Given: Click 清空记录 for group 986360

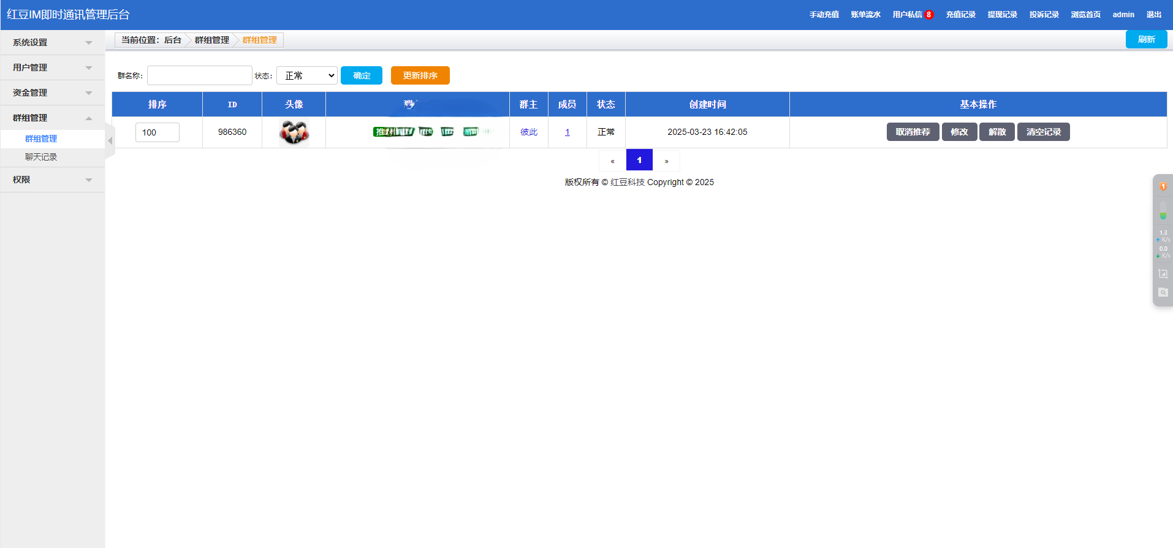Looking at the screenshot, I should tap(1043, 132).
